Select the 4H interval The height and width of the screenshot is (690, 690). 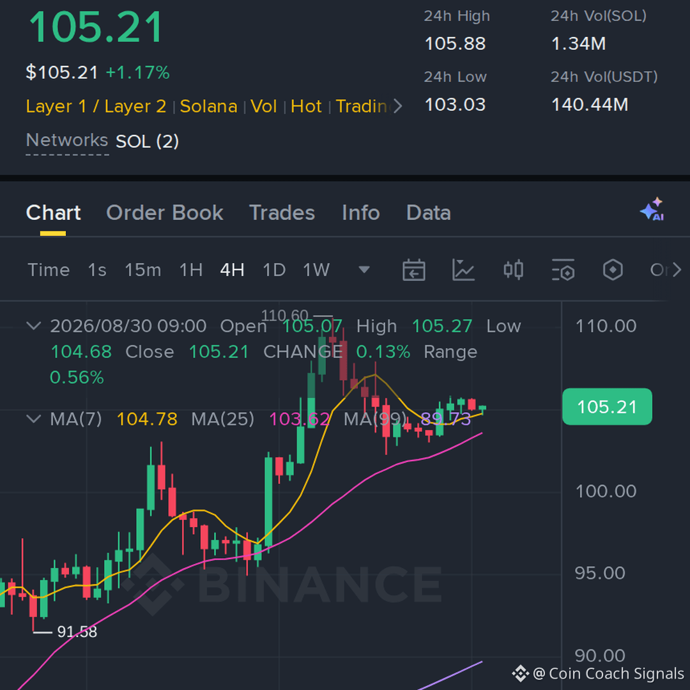[233, 270]
